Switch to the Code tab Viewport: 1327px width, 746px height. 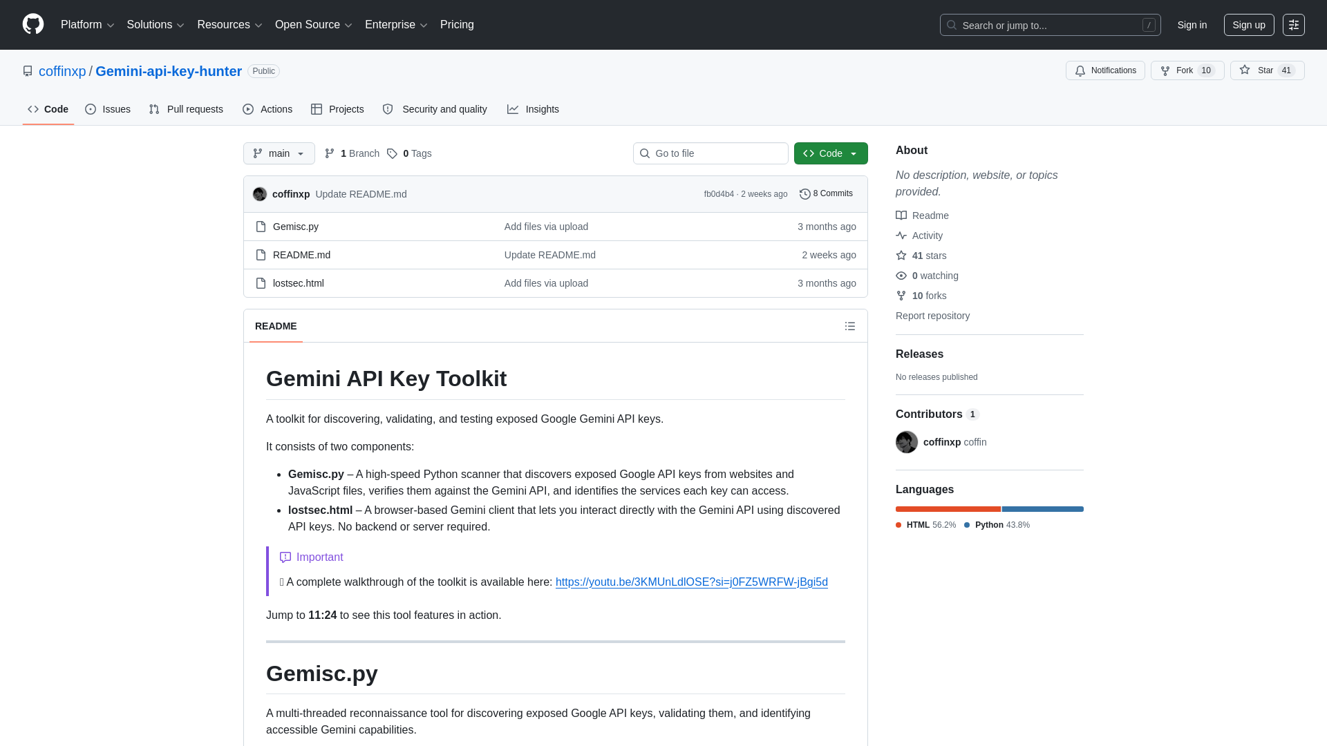48,109
